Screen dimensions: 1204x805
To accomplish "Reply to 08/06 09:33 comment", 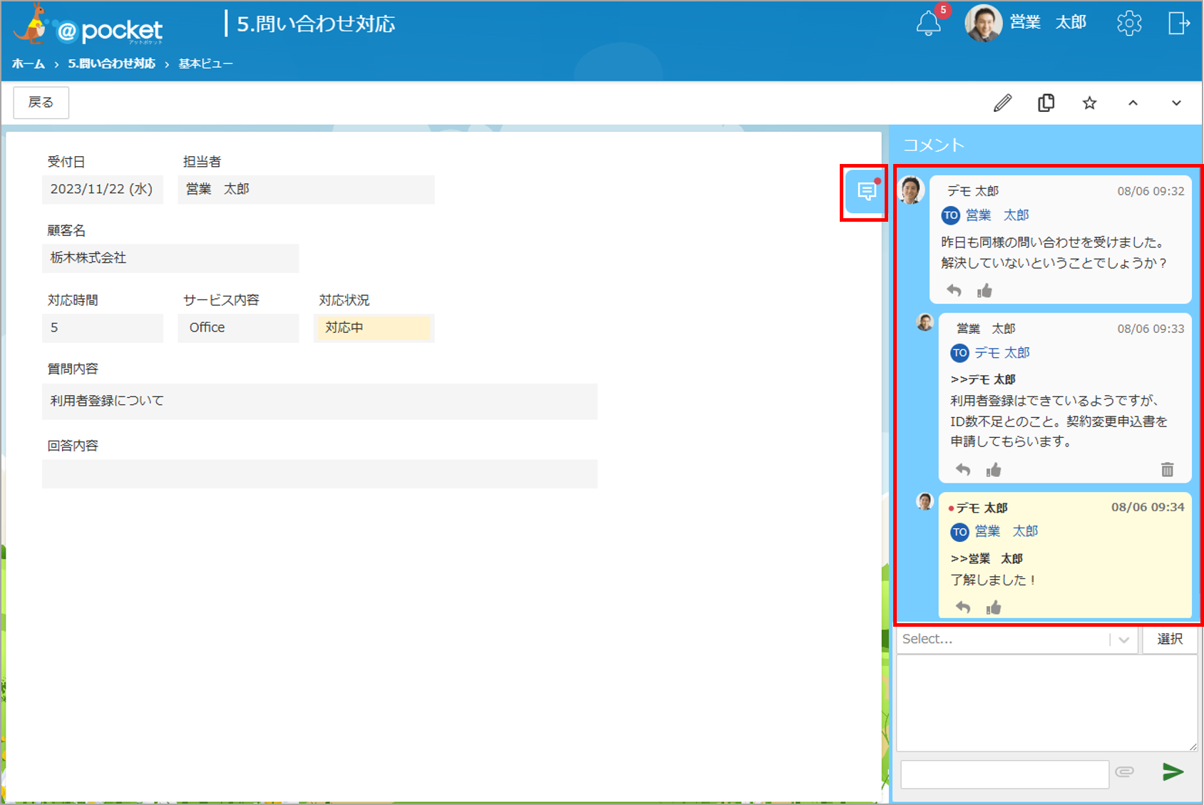I will point(963,469).
